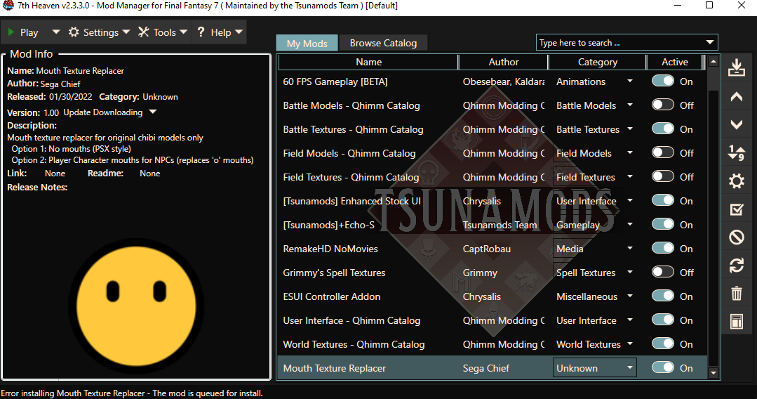Click the trash uninstall mod icon

[x=736, y=293]
